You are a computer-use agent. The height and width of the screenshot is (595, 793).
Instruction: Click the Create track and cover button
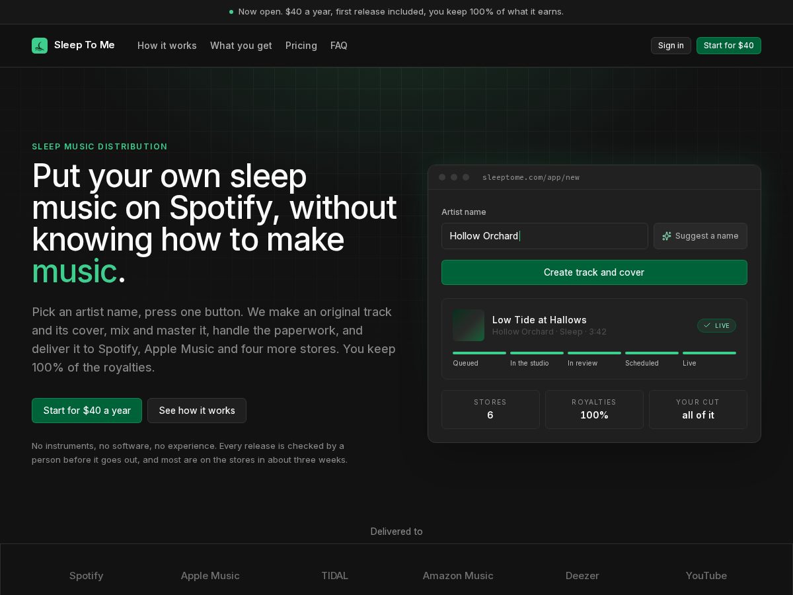coord(594,272)
